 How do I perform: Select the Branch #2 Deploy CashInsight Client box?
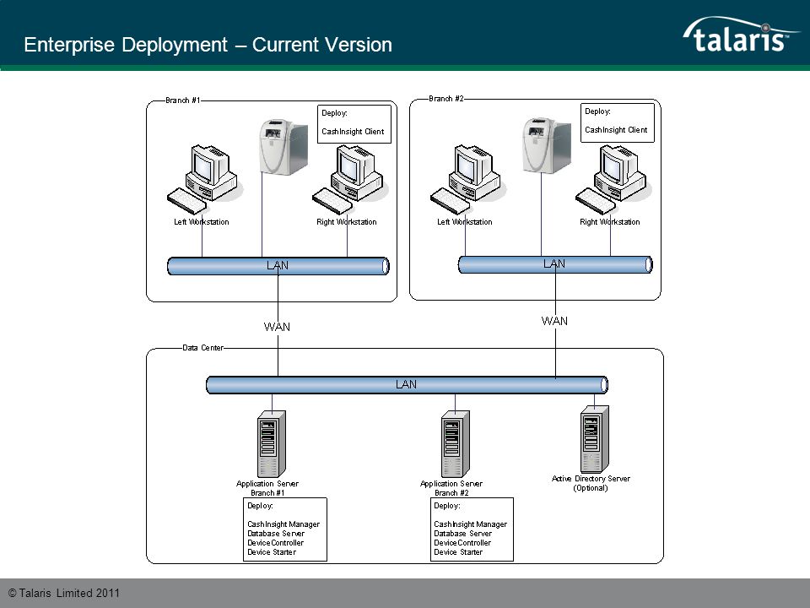pos(618,123)
